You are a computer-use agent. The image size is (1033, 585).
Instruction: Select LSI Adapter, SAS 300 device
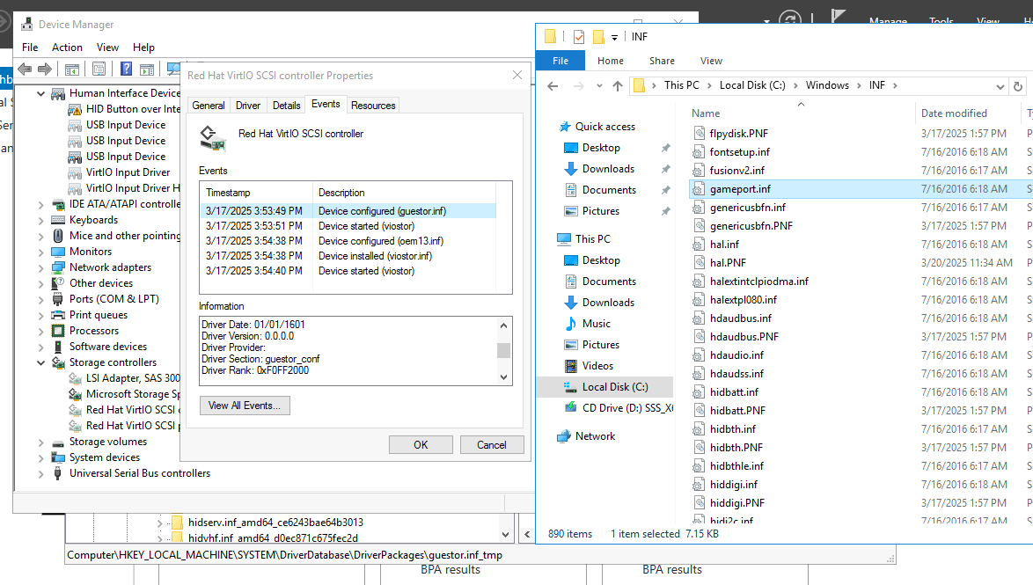132,378
